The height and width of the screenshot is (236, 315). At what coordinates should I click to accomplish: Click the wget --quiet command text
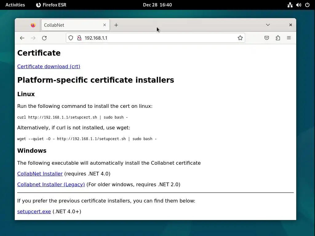pos(87,139)
